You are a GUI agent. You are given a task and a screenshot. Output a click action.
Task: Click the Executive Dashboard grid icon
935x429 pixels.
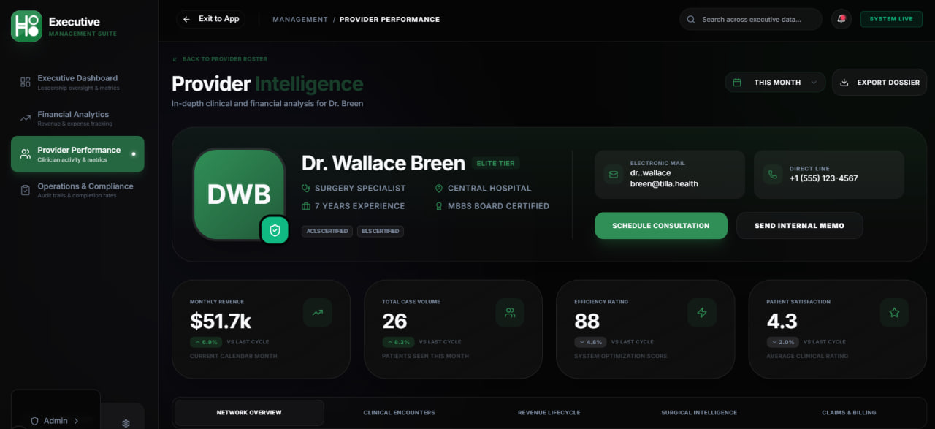coord(26,83)
